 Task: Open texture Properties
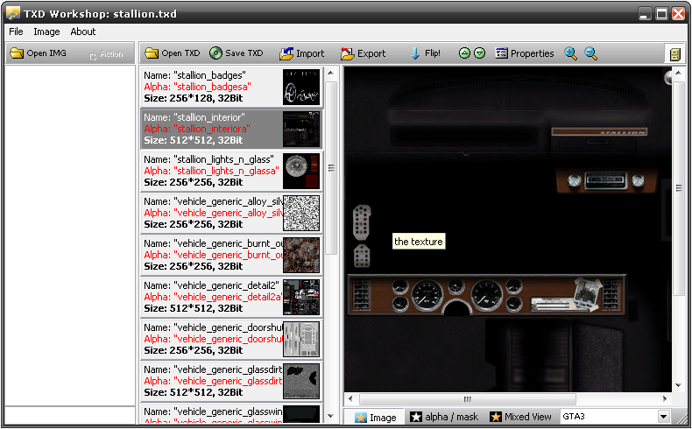point(525,53)
